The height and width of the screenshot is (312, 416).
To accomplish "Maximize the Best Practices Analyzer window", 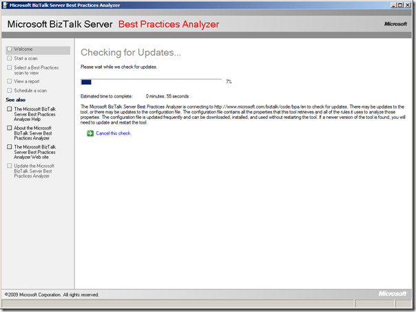I will click(400, 5).
